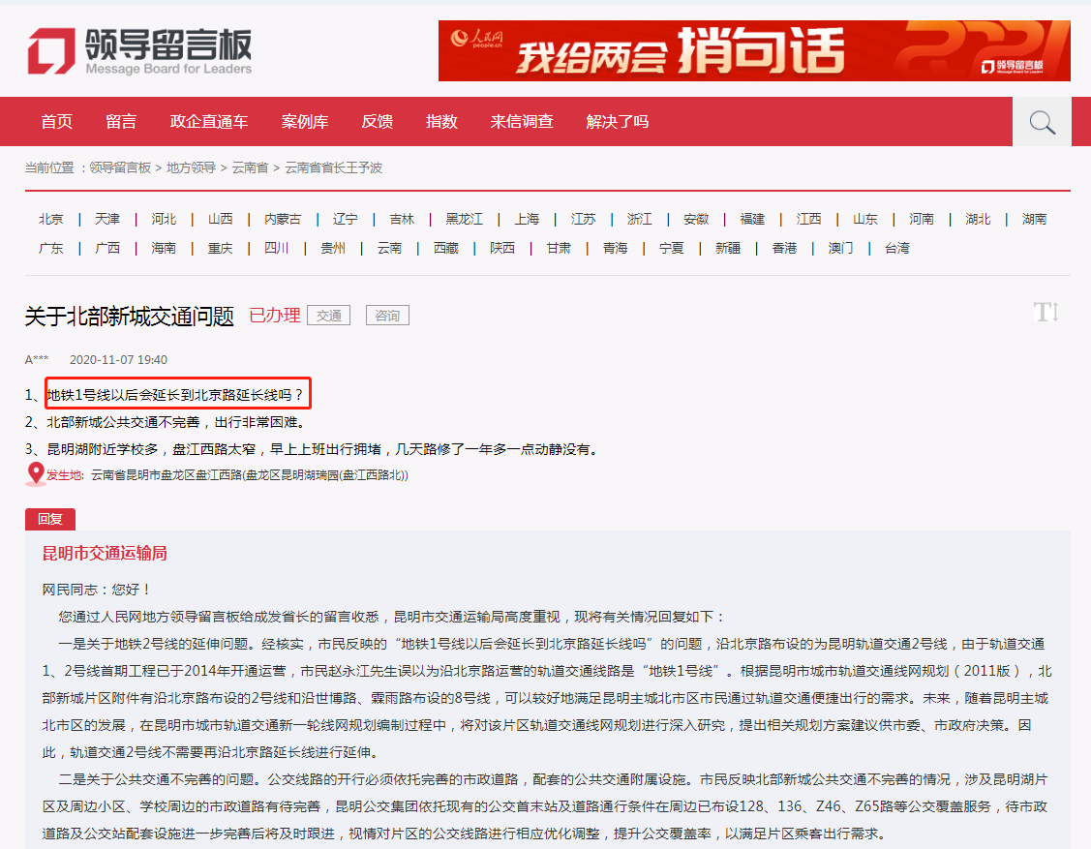Select province 陕西
This screenshot has width=1091, height=849.
501,249
